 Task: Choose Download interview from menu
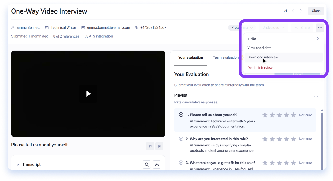pyautogui.click(x=284, y=57)
